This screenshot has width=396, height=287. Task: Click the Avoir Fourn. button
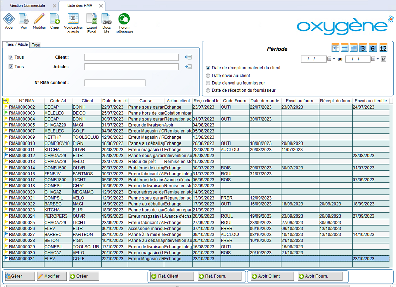pos(320,276)
